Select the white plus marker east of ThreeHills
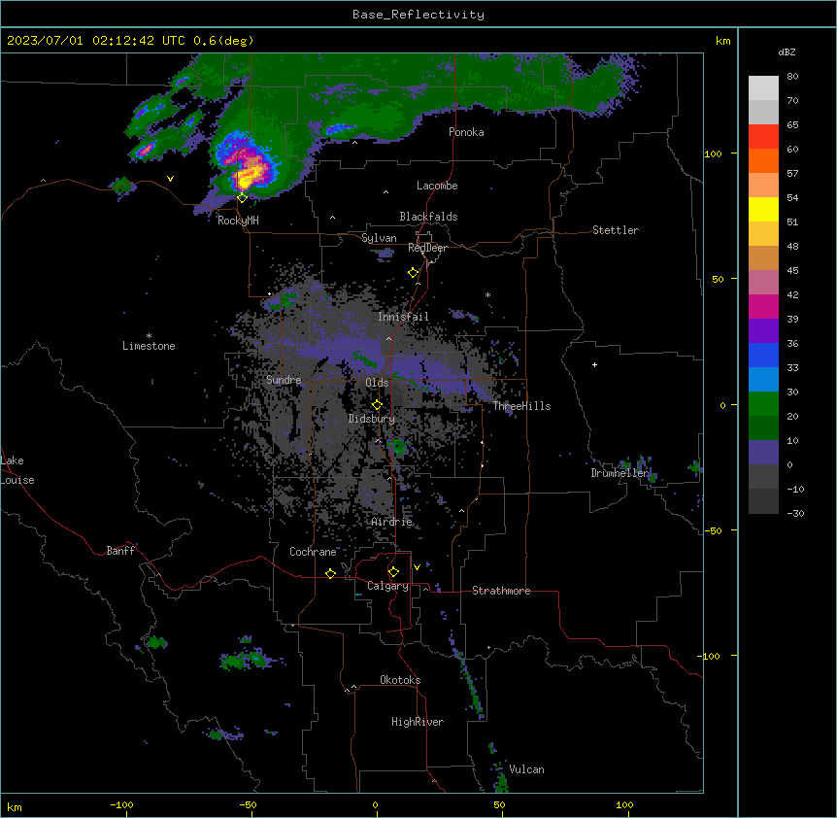The height and width of the screenshot is (818, 837). [x=594, y=364]
